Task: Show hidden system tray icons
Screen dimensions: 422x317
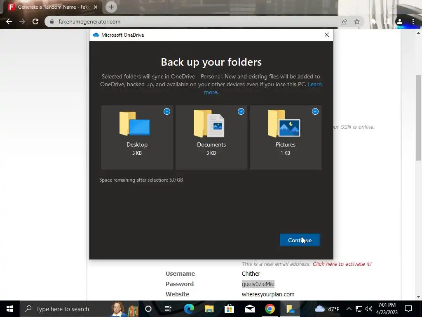Action: 349,309
